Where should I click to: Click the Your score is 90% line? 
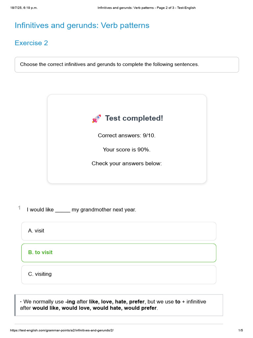[x=126, y=150]
